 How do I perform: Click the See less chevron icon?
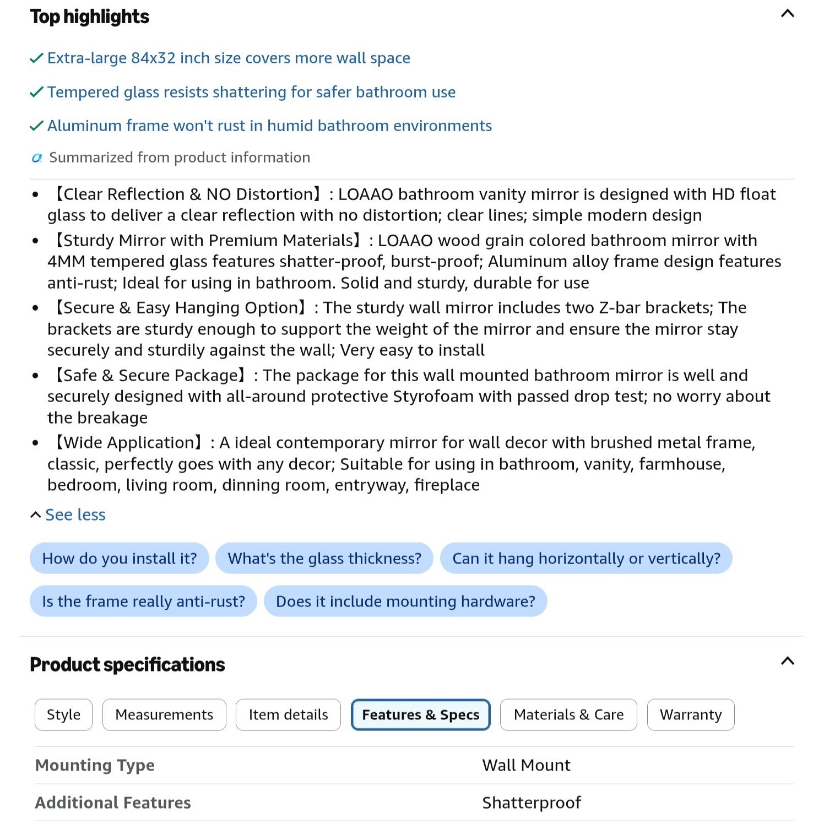pyautogui.click(x=36, y=515)
